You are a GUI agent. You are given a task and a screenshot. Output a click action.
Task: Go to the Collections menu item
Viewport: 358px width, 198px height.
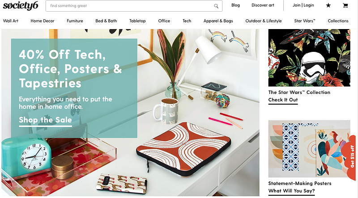click(x=338, y=21)
